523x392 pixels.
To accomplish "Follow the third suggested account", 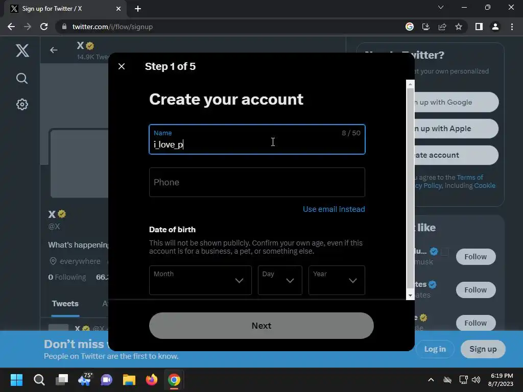I will coord(476,323).
